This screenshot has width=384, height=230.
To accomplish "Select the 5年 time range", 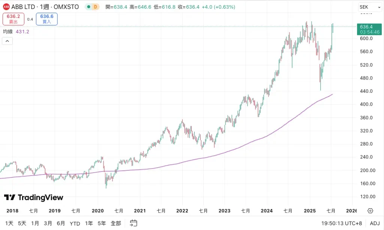I will click(102, 223).
